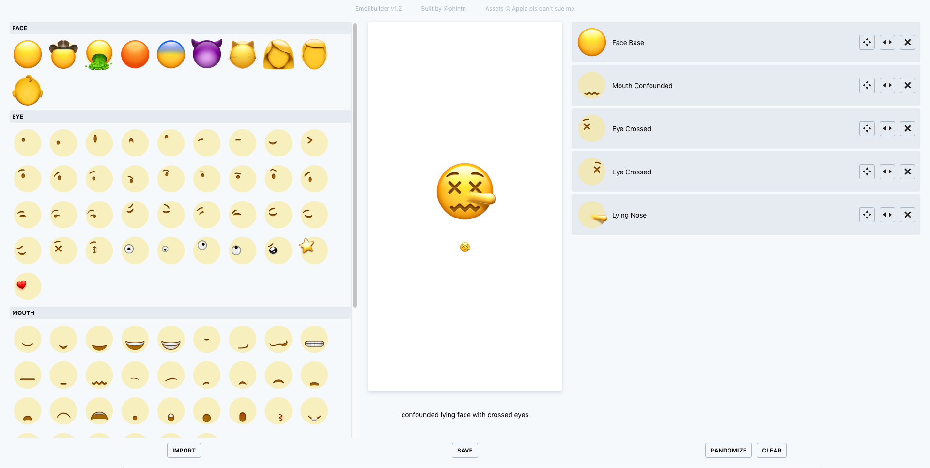
Task: Select the 'Mouth Confounded' layer label
Action: coord(642,86)
